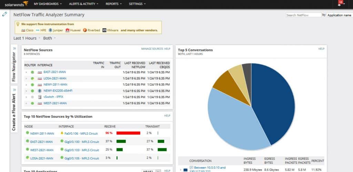
Task: Open the Between 10.0.0.10 conversation link
Action: coord(208,170)
